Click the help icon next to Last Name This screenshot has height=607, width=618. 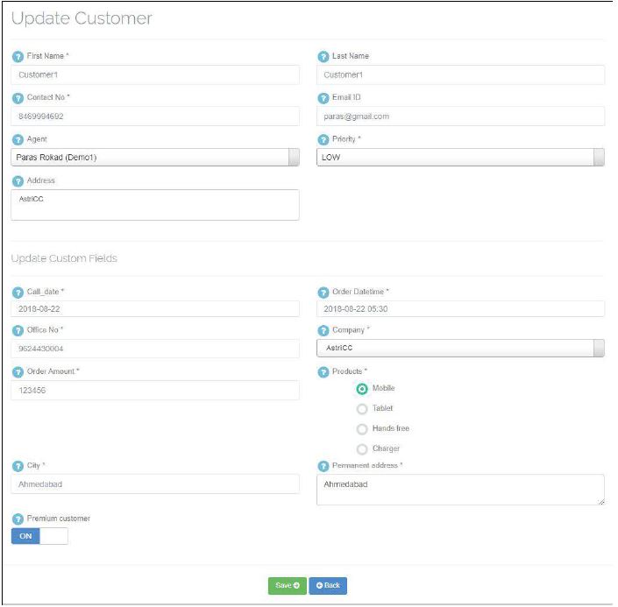pos(323,56)
